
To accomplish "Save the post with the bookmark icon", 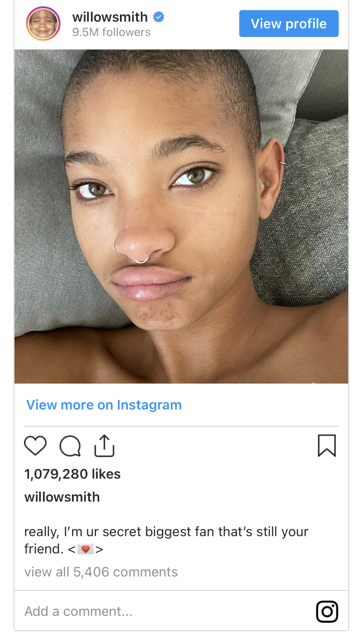I will [327, 446].
